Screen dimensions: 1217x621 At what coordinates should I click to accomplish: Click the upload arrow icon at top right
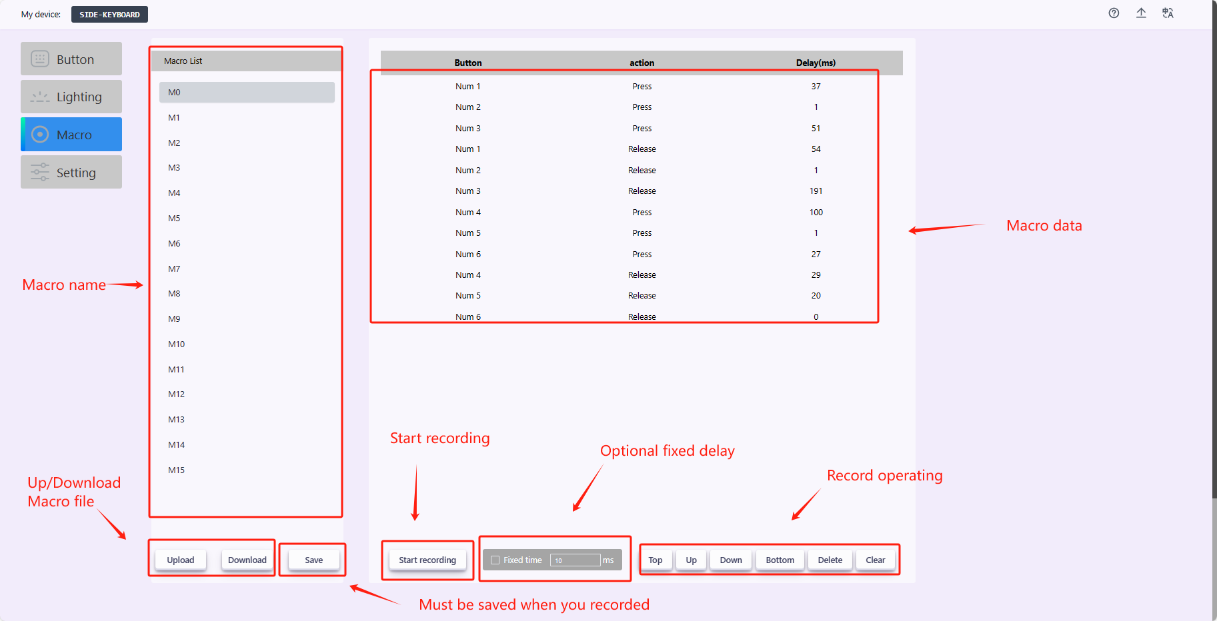click(x=1141, y=13)
